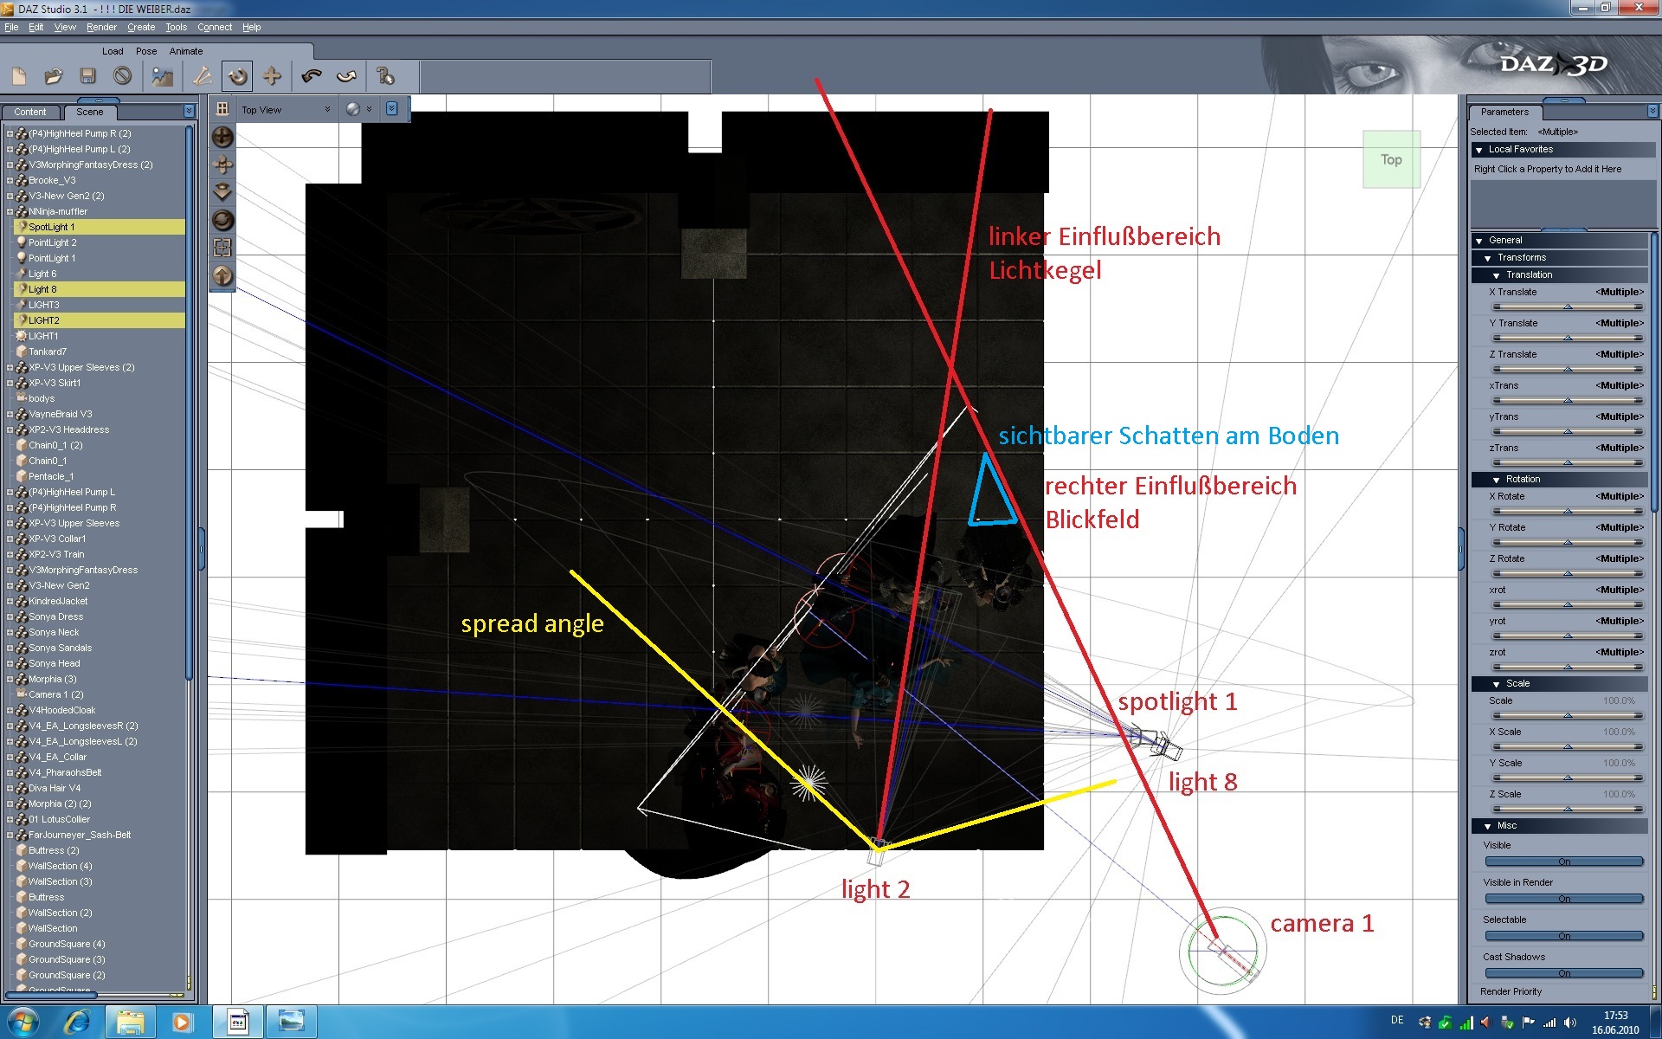Toggle the Visible in Render switch
Screen dimensions: 1662x1039
click(1563, 899)
